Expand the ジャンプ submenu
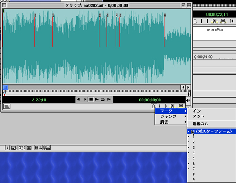236x183 pixels. point(171,116)
